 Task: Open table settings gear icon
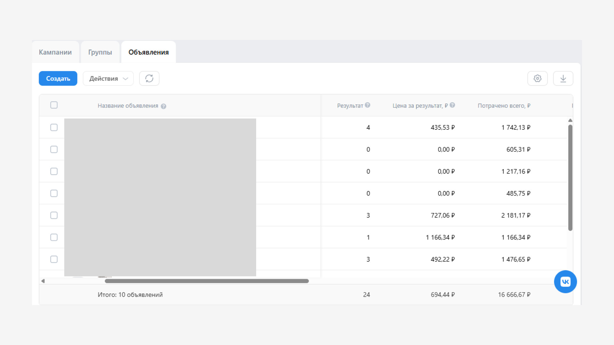(x=537, y=78)
